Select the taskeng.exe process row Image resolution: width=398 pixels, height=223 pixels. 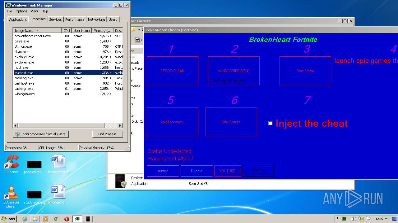pos(68,78)
